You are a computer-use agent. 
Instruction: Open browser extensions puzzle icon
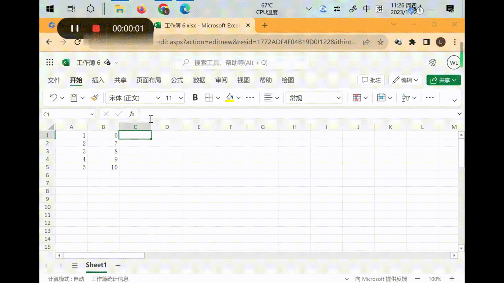[x=412, y=42]
